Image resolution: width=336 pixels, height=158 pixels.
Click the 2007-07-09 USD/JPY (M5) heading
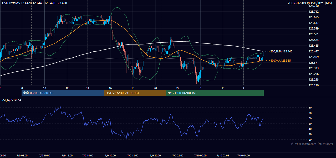click(x=310, y=3)
